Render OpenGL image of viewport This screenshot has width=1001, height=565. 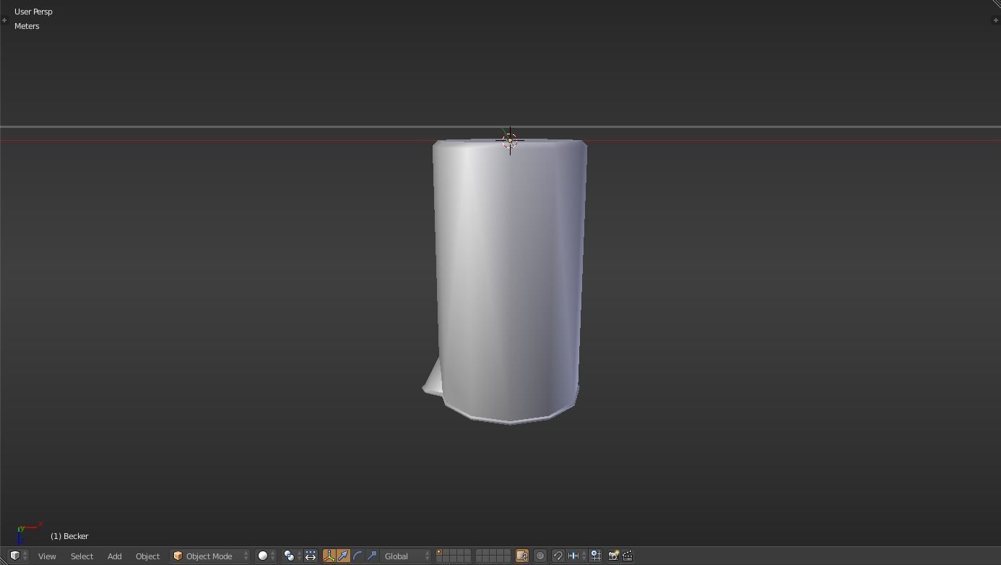tap(613, 556)
